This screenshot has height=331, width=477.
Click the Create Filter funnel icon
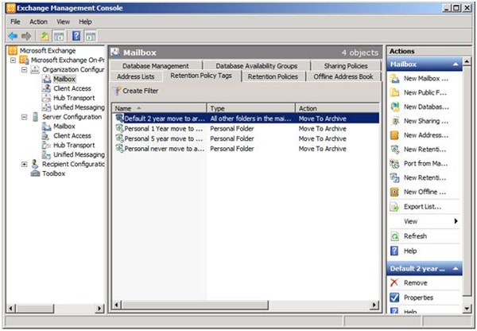(x=117, y=91)
